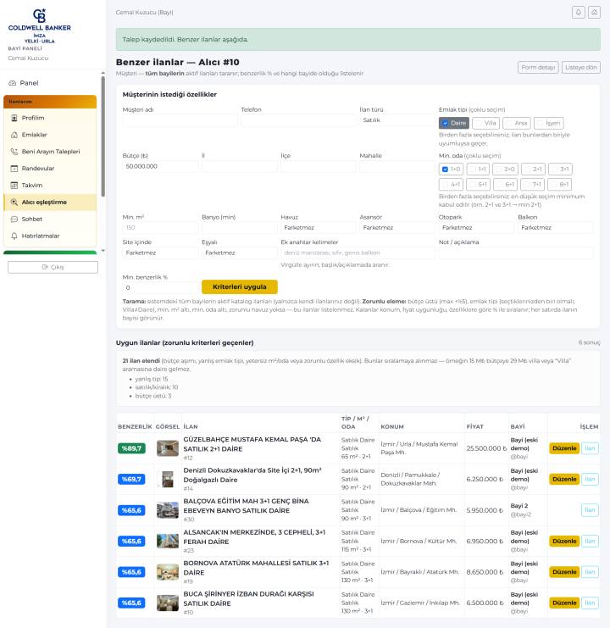Open thumbnail of Güzelbahçe listing
This screenshot has height=628, width=610.
point(167,448)
